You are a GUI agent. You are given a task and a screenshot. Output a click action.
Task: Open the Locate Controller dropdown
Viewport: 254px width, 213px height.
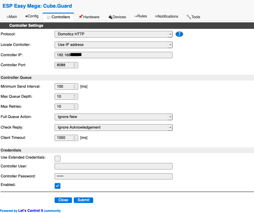point(113,45)
